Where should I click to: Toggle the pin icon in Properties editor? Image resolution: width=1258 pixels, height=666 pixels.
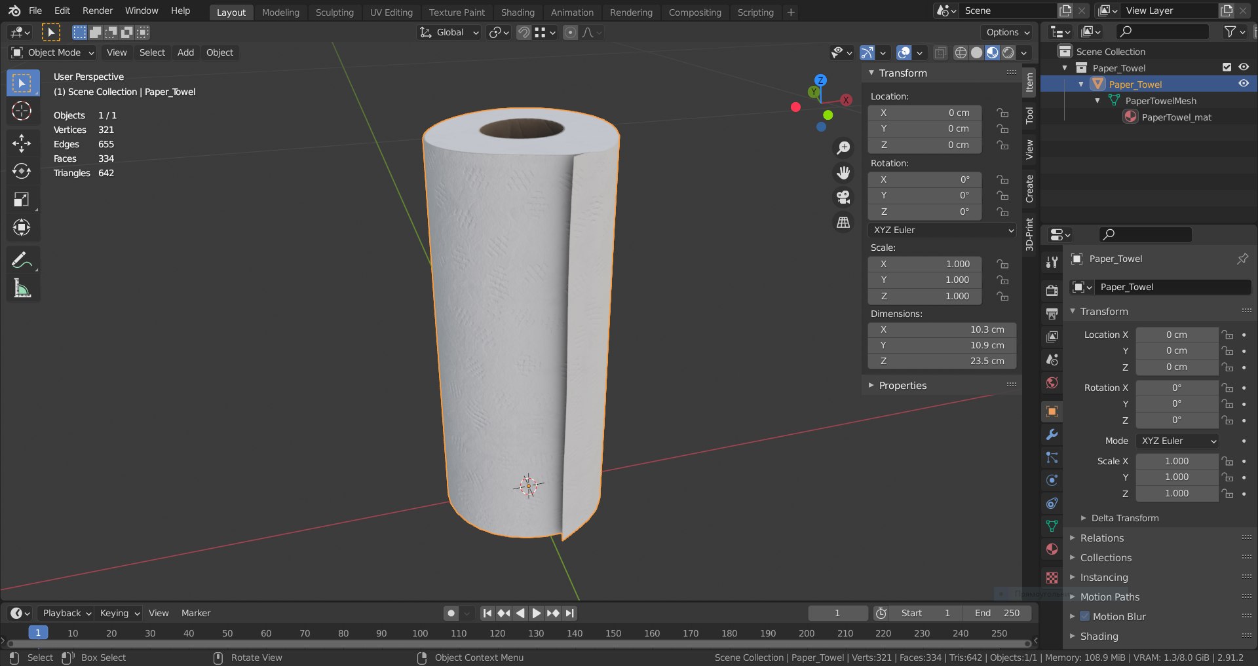coord(1242,259)
